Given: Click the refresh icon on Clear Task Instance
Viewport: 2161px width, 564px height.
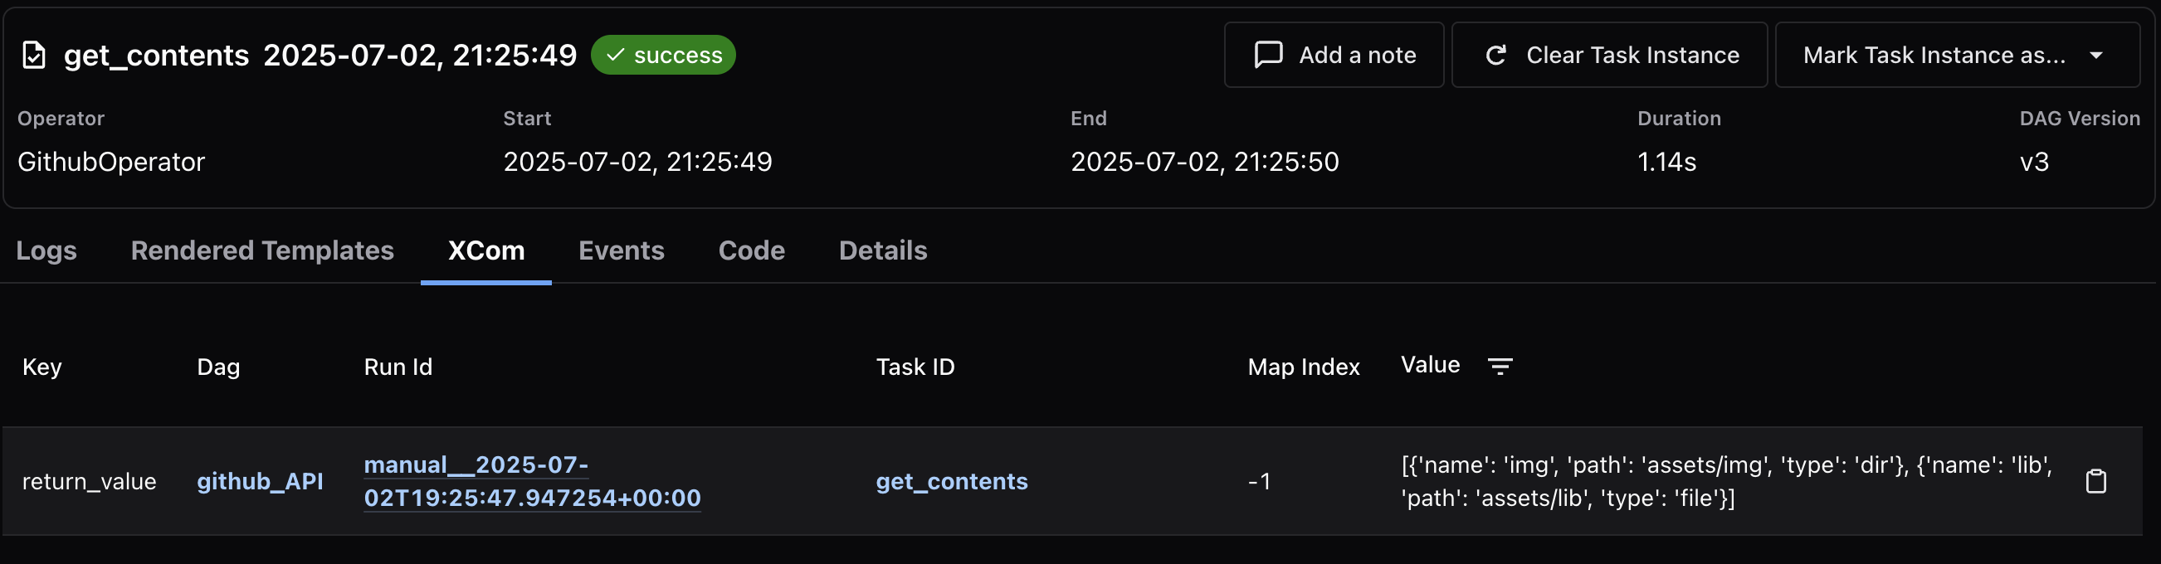Looking at the screenshot, I should click(x=1498, y=55).
